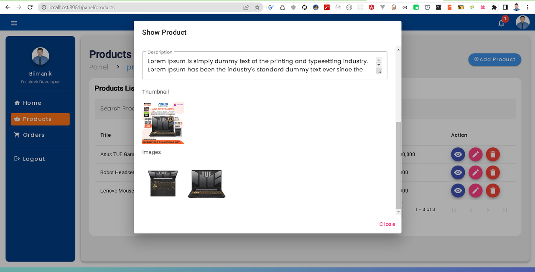Open the Chrome profile avatar
This screenshot has height=272, width=535.
517,7
